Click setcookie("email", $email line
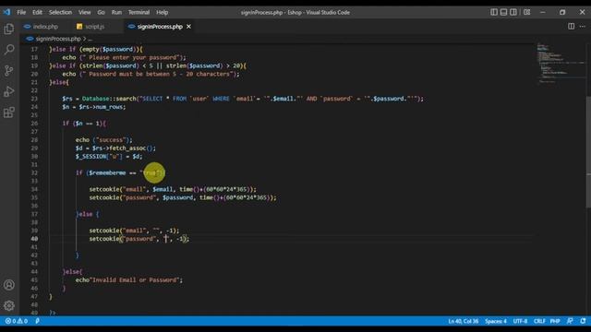 (x=173, y=189)
